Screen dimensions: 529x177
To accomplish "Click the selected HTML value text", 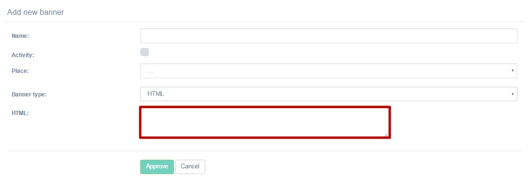I will 156,94.
